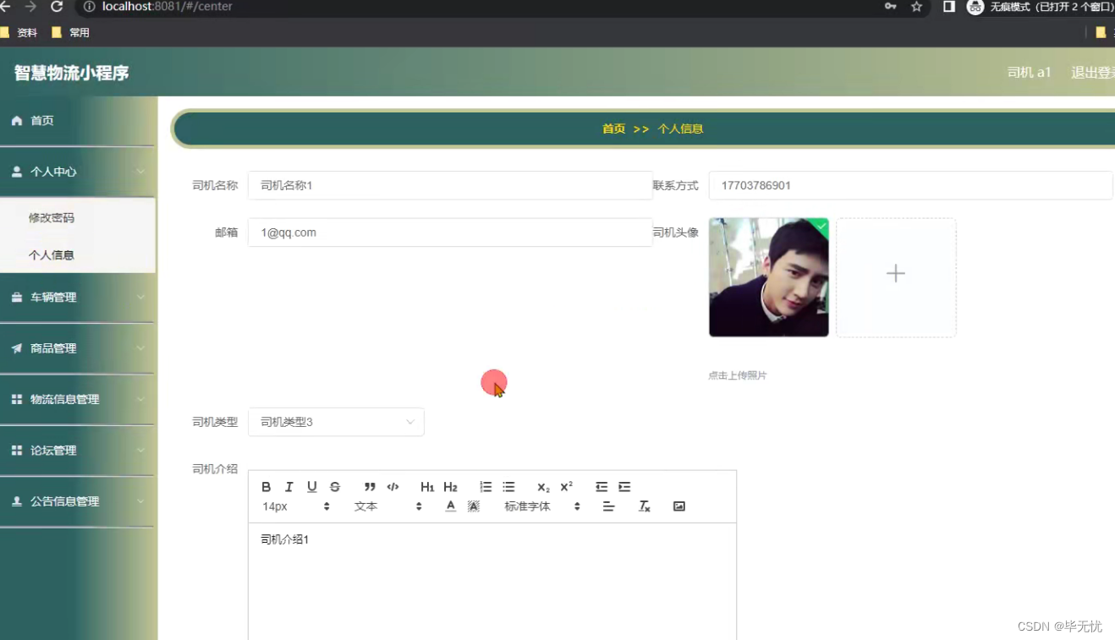The image size is (1115, 640).
Task: Insert a code block in the editor
Action: (393, 486)
